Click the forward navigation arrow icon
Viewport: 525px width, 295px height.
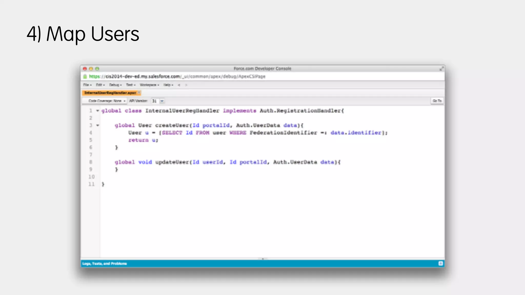pyautogui.click(x=186, y=85)
